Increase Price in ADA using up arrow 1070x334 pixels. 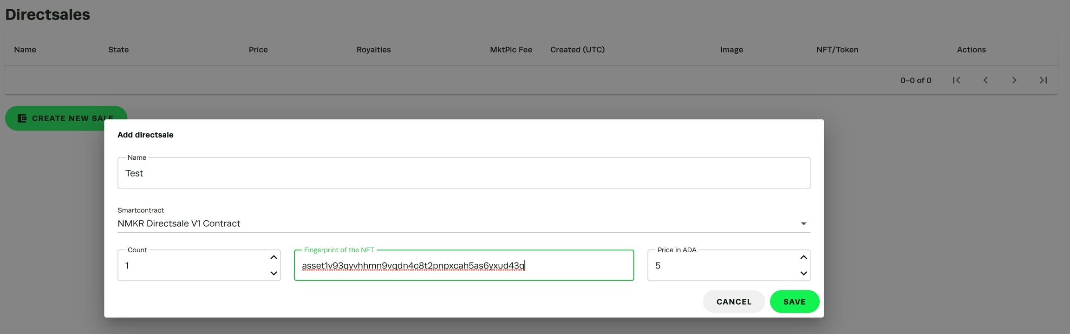(803, 257)
